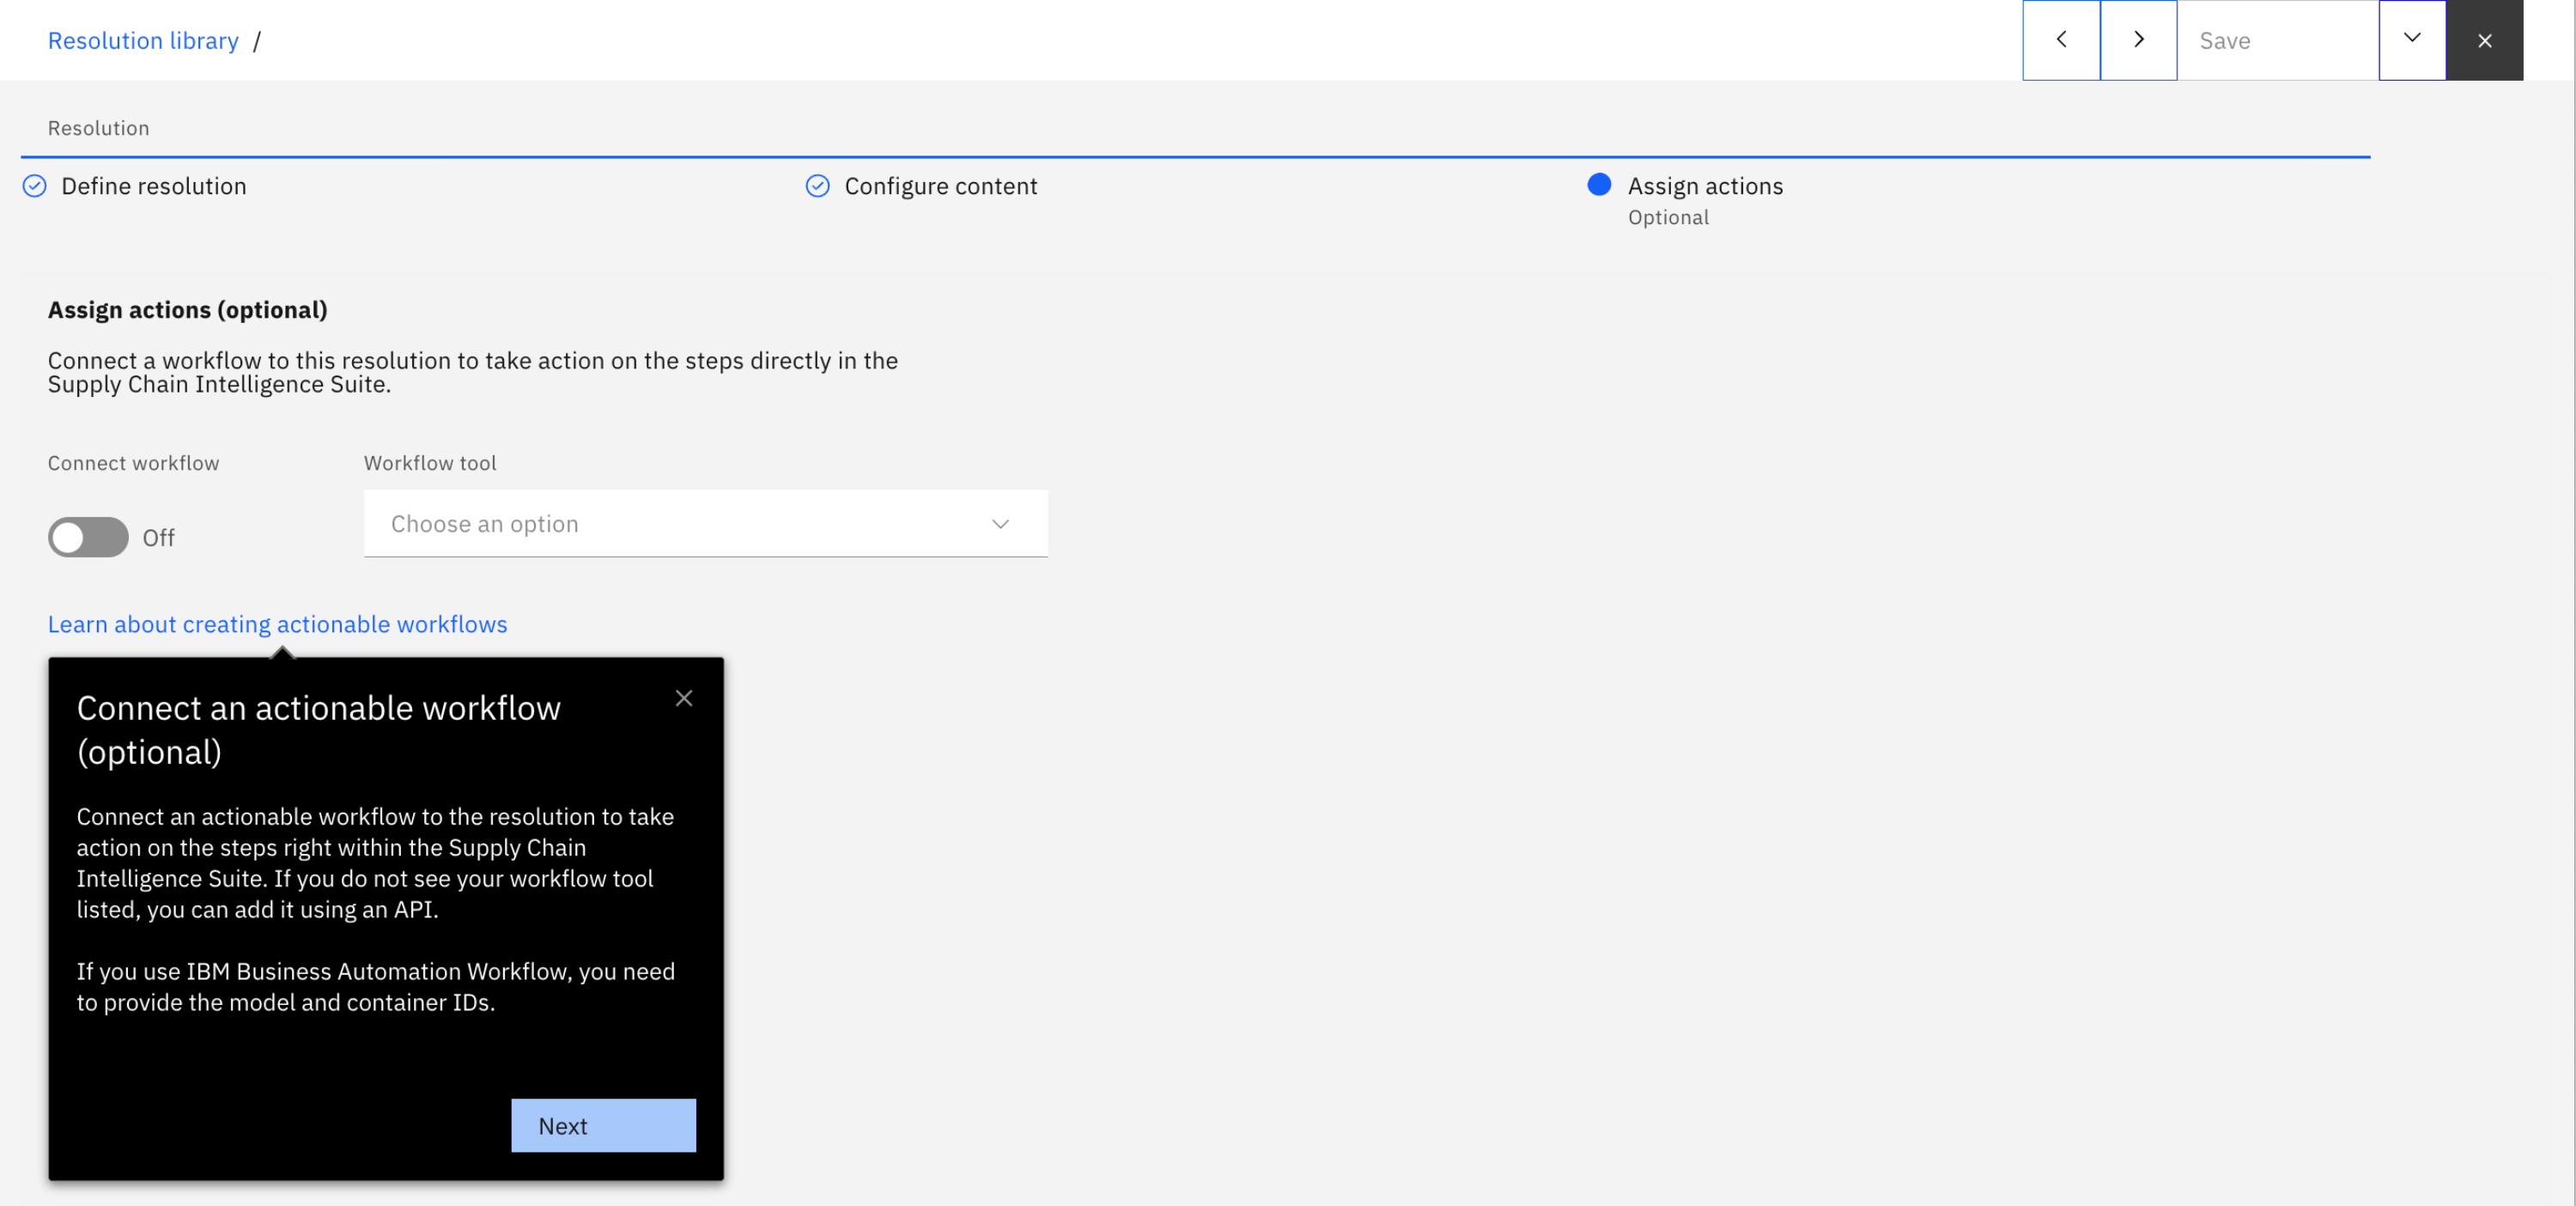Click the Workflow tool dropdown chevron
Viewport: 2576px width, 1206px height.
pos(1000,524)
